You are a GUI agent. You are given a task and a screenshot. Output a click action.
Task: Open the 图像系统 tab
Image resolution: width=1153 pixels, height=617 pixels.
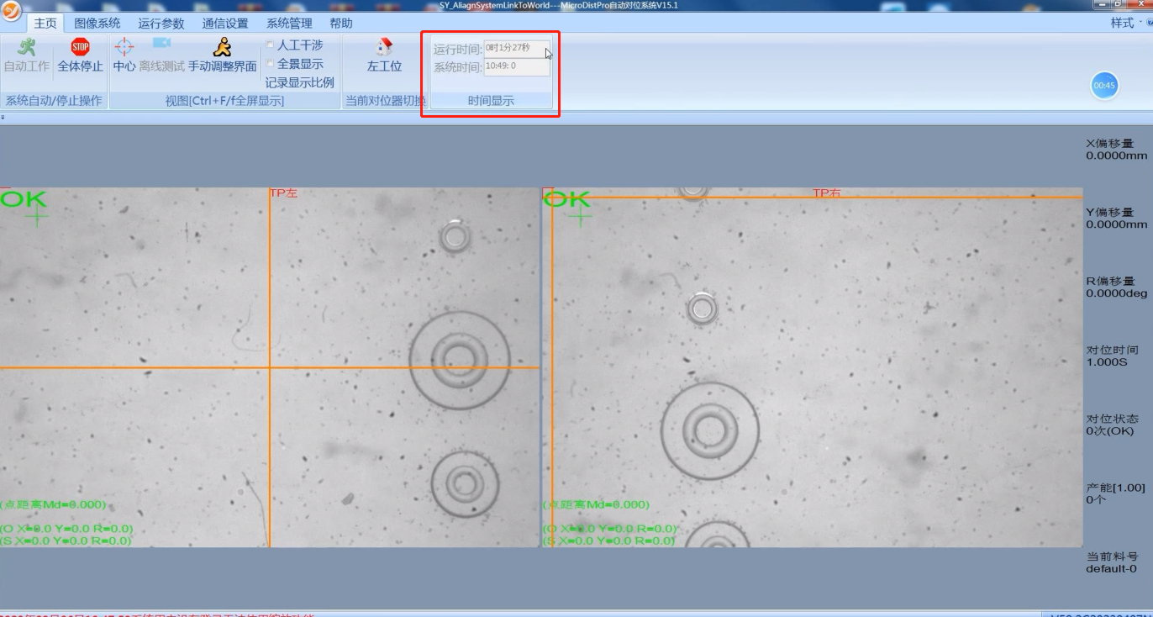pyautogui.click(x=97, y=24)
